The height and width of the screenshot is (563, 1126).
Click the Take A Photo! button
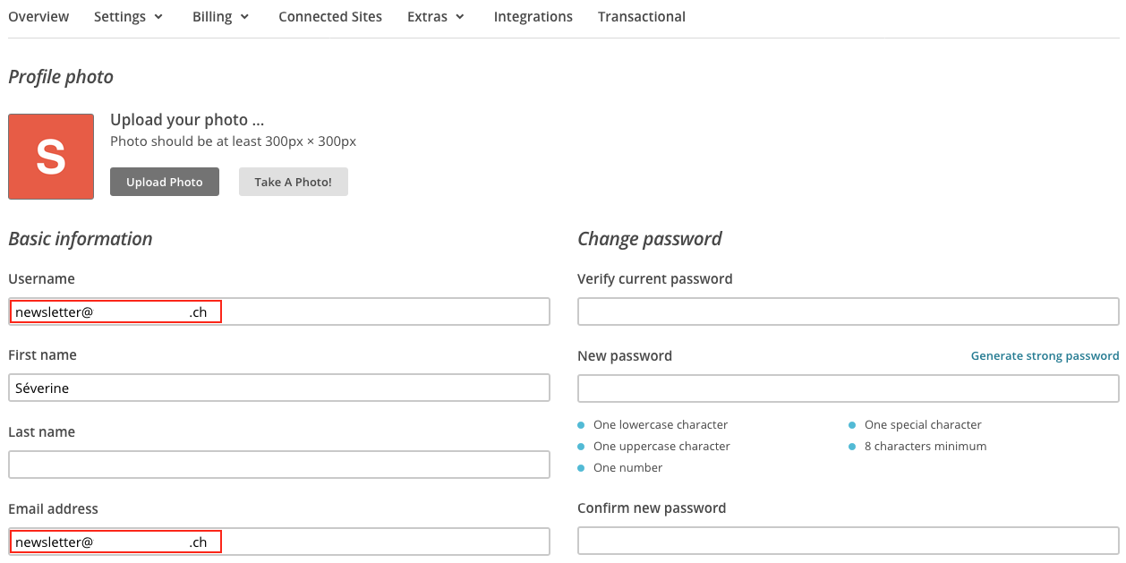293,182
